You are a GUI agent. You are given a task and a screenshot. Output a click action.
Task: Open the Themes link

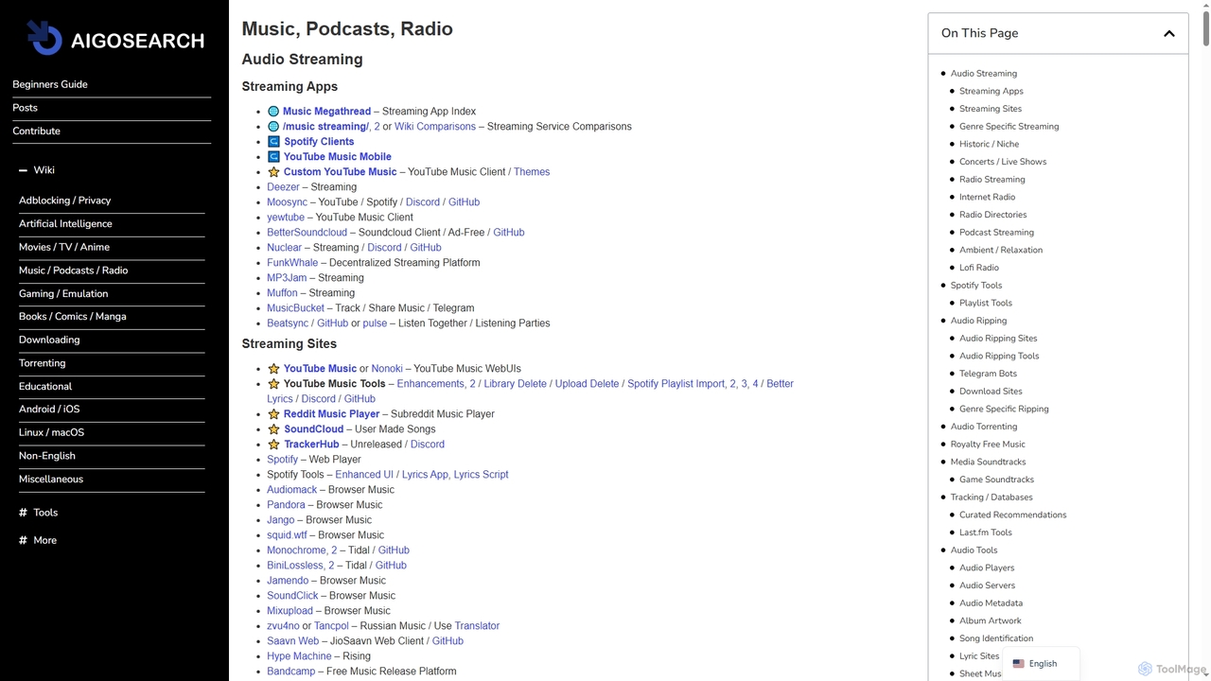point(532,172)
